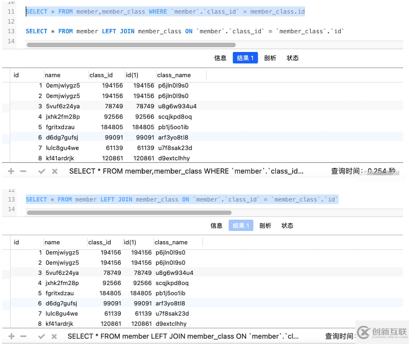Image resolution: width=409 pixels, height=344 pixels.
Task: Click the delete record minus icon in upper grid
Action: [23, 171]
